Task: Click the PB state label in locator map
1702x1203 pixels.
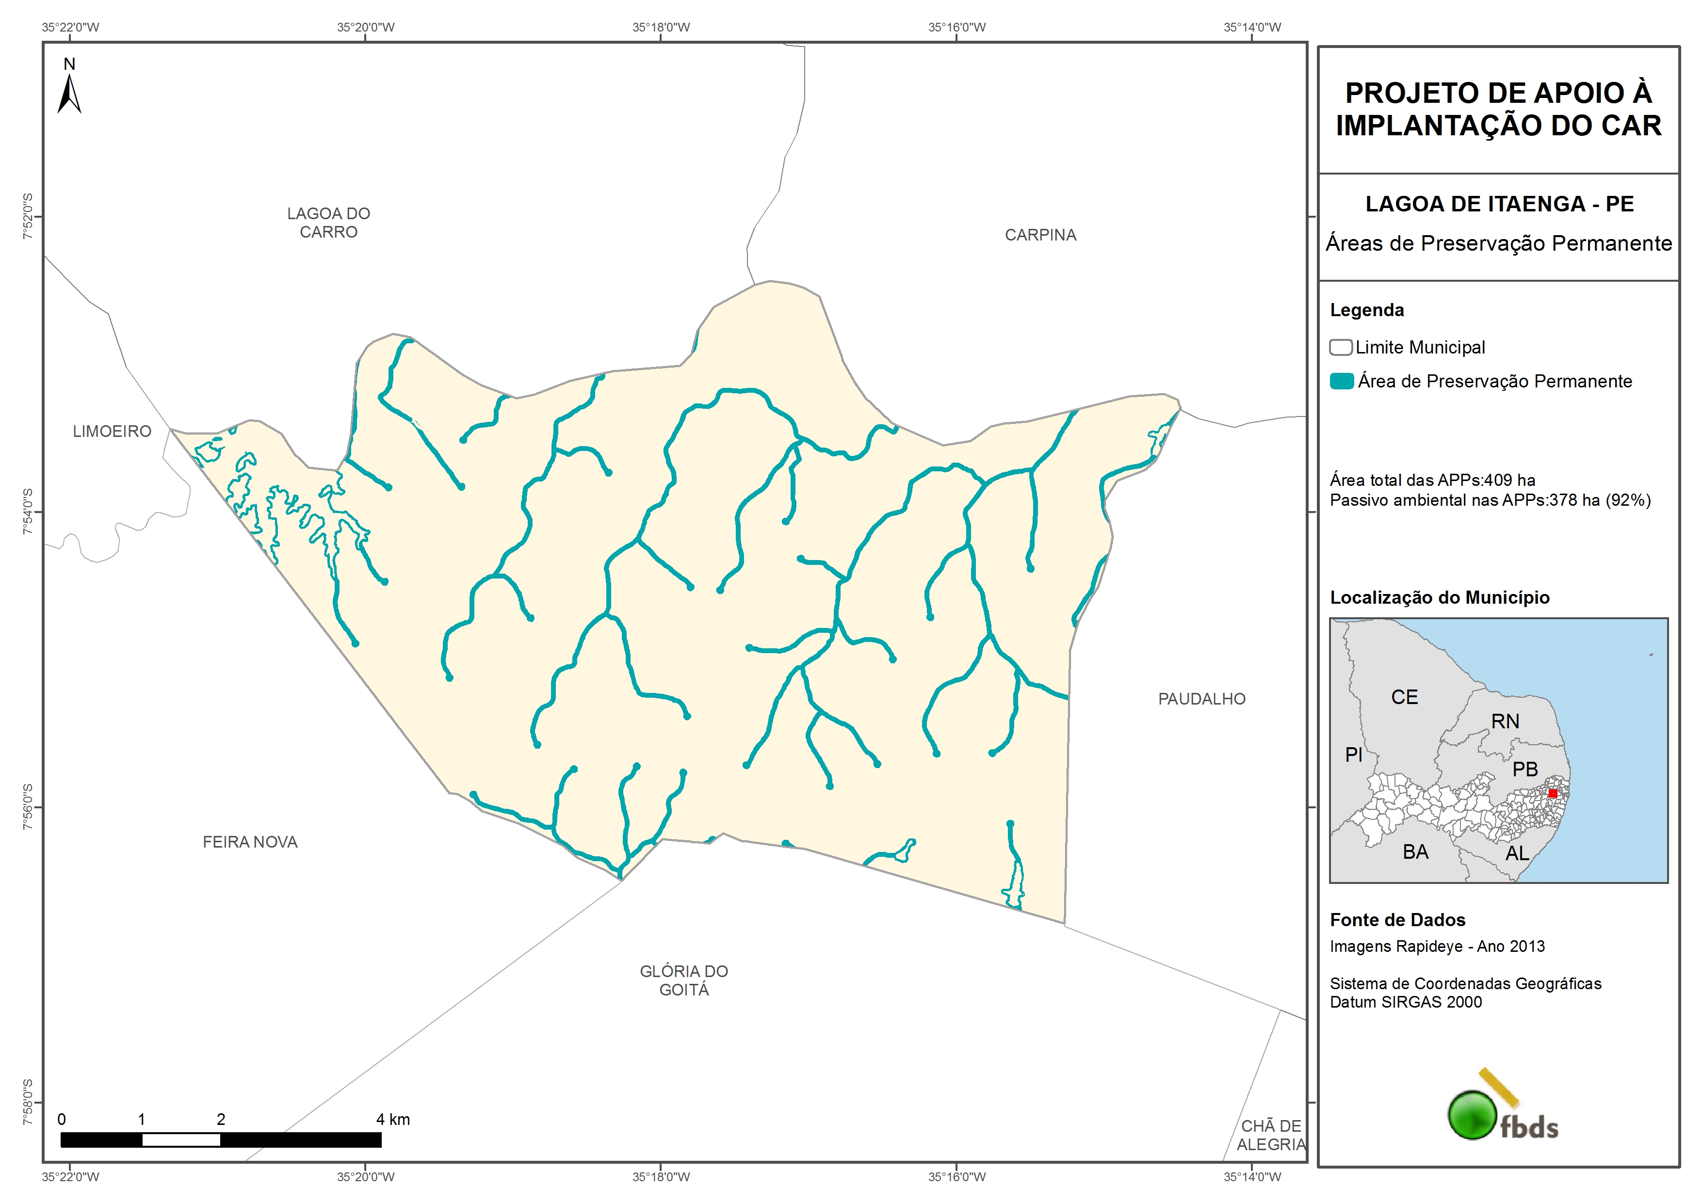Action: (x=1525, y=770)
